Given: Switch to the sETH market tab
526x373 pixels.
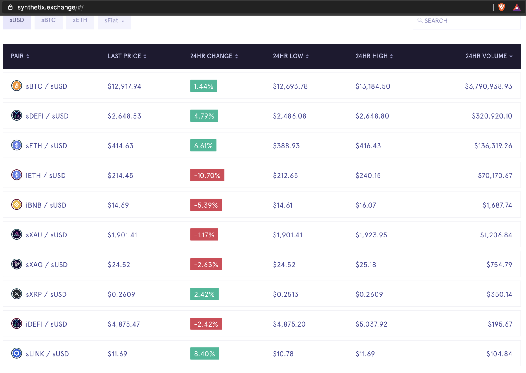Looking at the screenshot, I should pos(80,20).
